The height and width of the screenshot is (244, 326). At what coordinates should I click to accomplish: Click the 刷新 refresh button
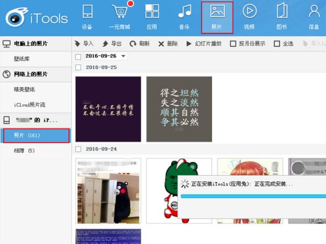140,44
